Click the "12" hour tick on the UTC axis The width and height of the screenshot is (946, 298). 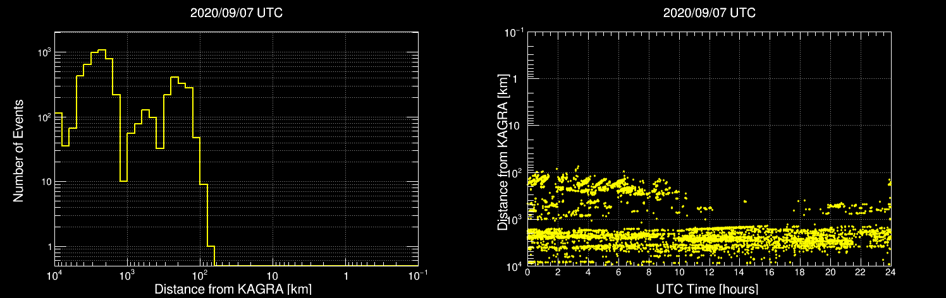coord(709,273)
